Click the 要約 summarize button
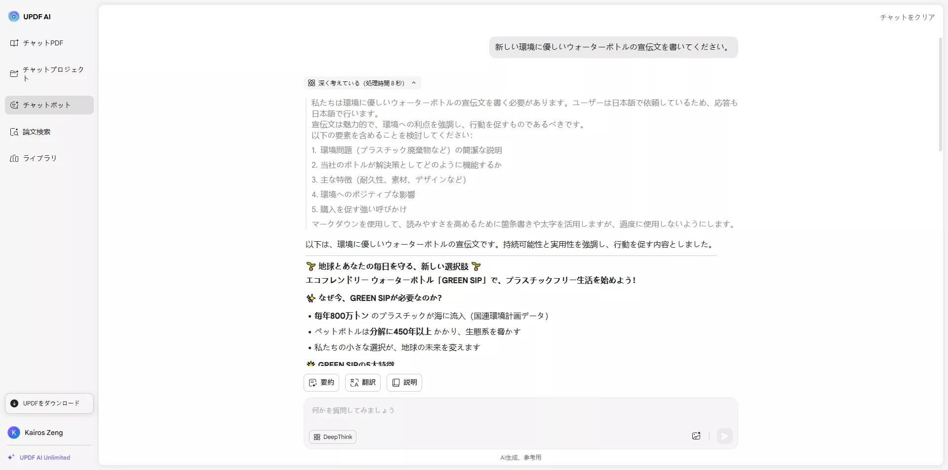This screenshot has width=948, height=470. [321, 383]
